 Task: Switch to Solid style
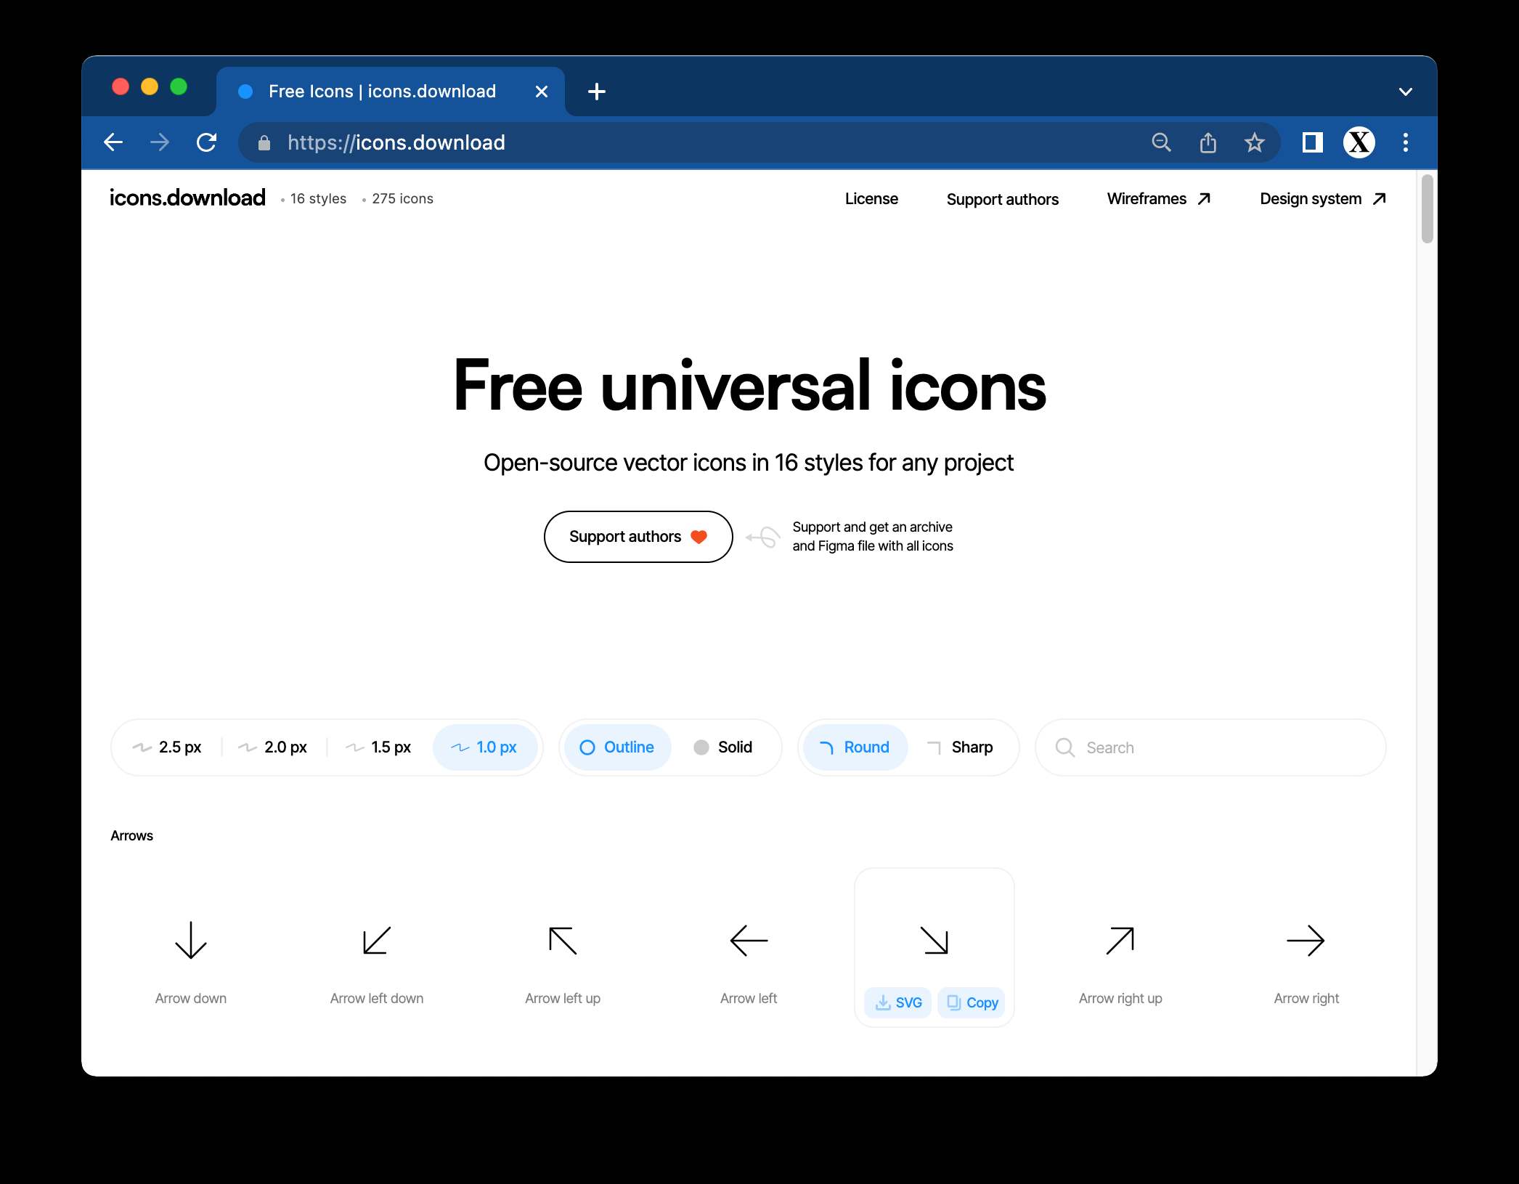pyautogui.click(x=723, y=747)
